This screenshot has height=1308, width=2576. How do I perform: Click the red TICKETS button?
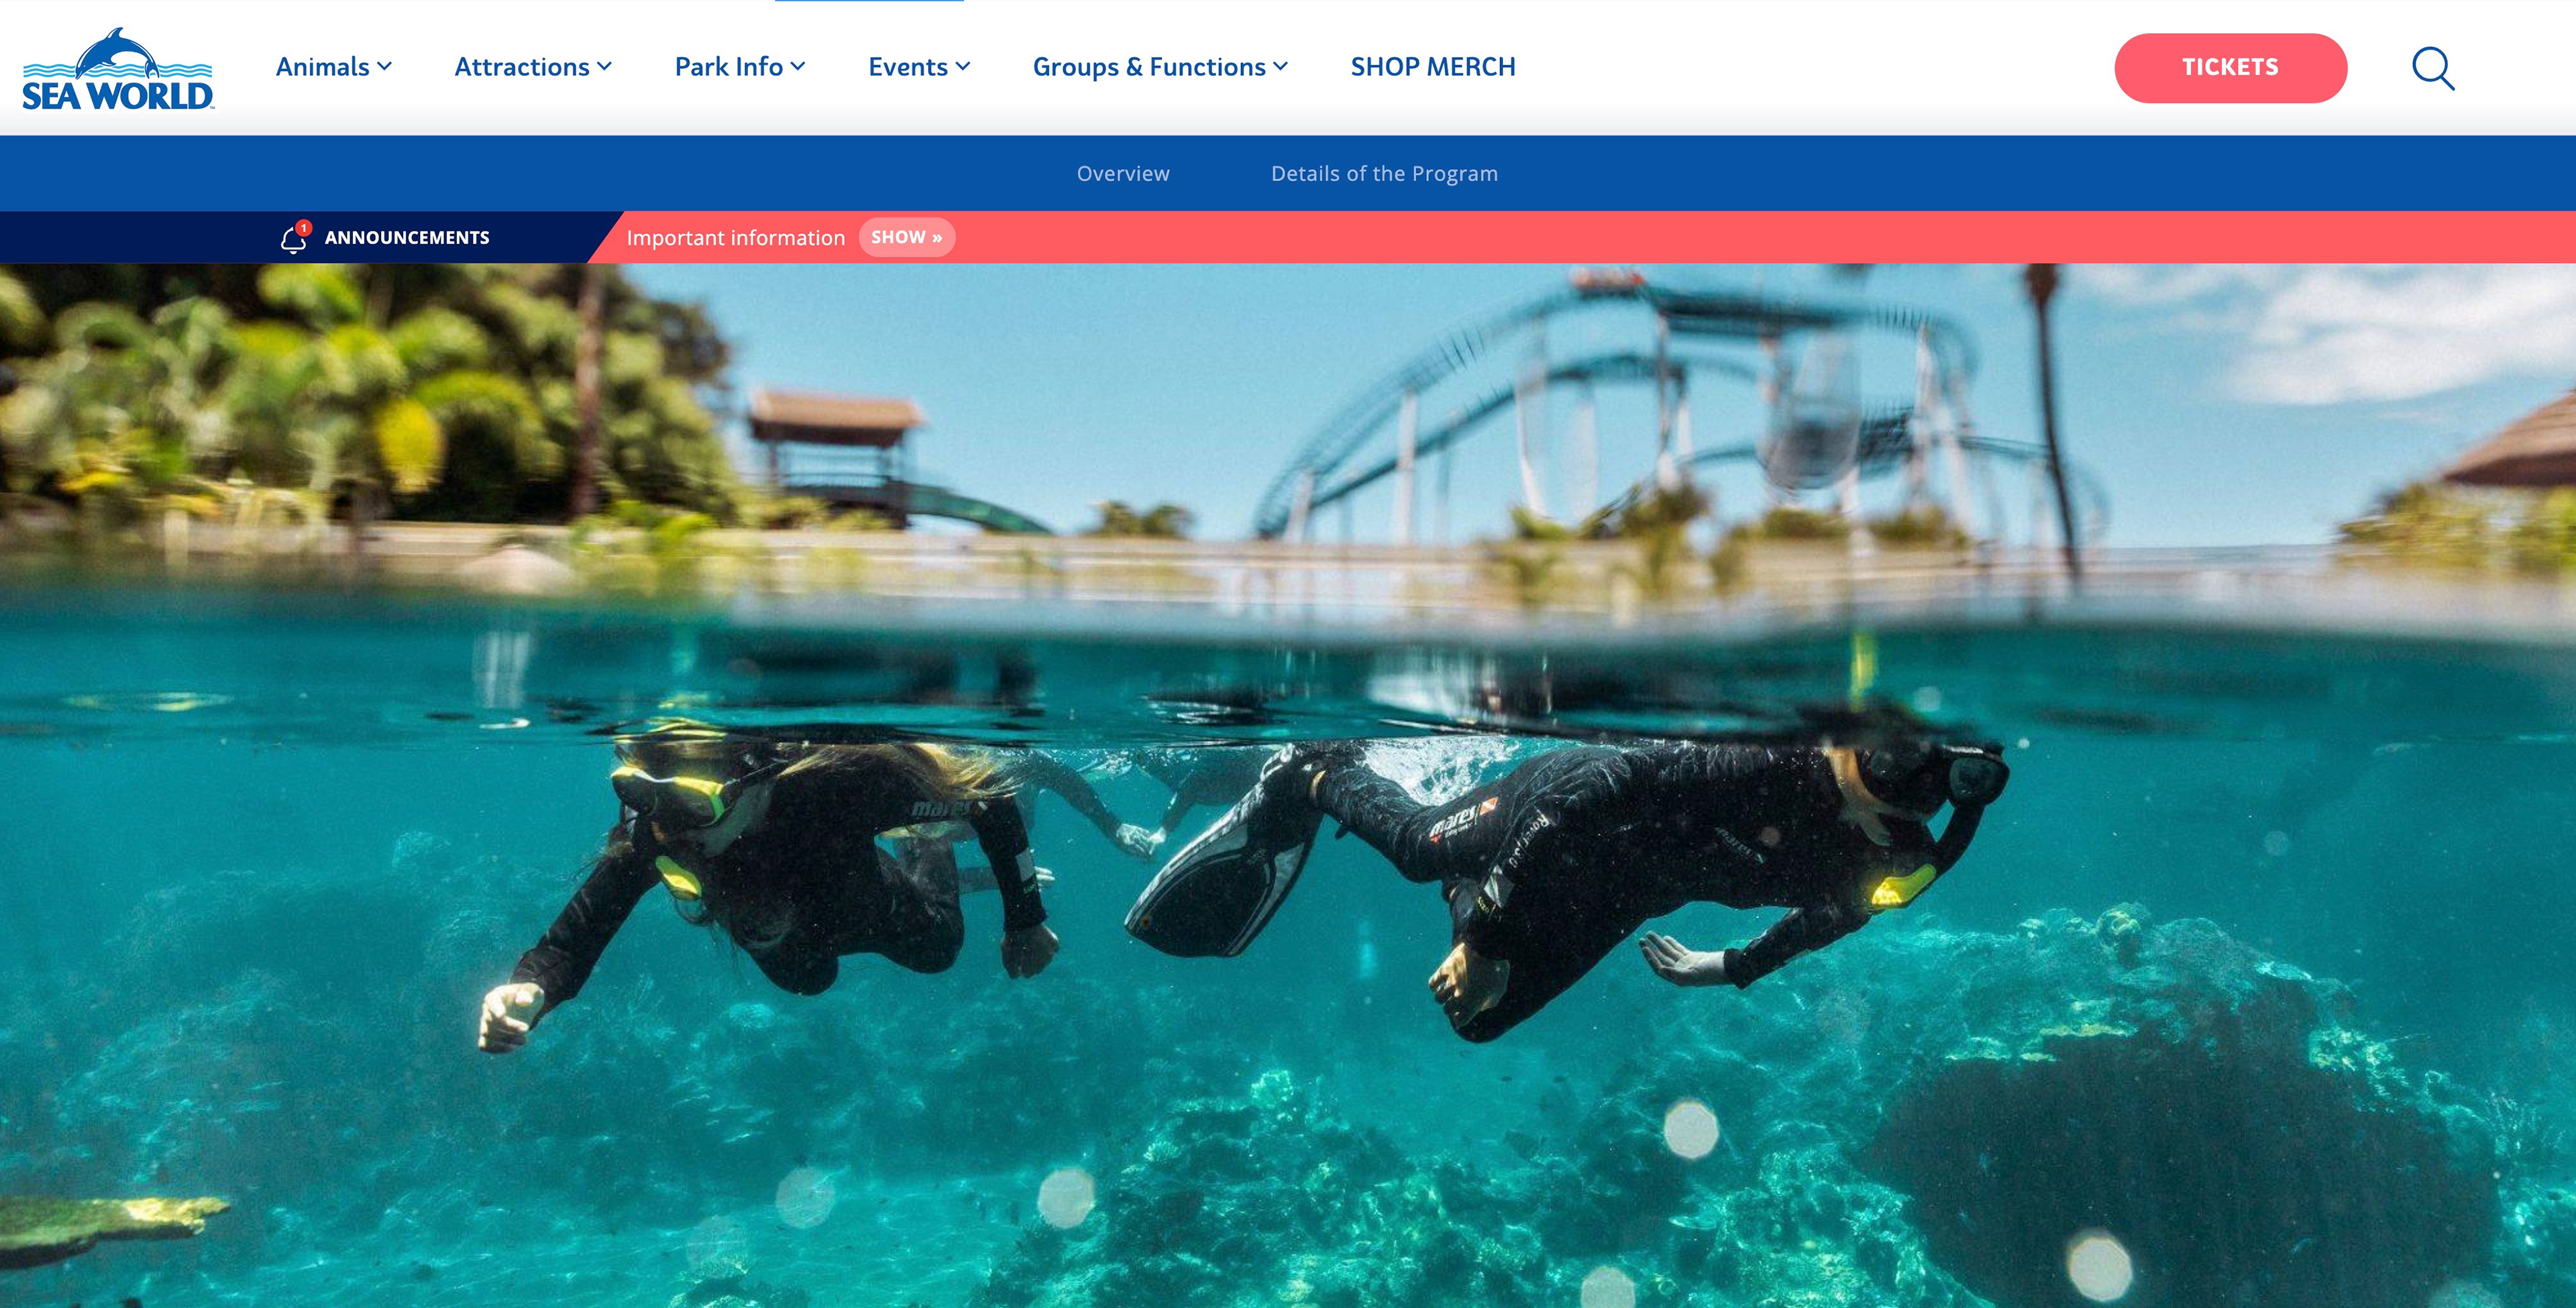tap(2230, 67)
